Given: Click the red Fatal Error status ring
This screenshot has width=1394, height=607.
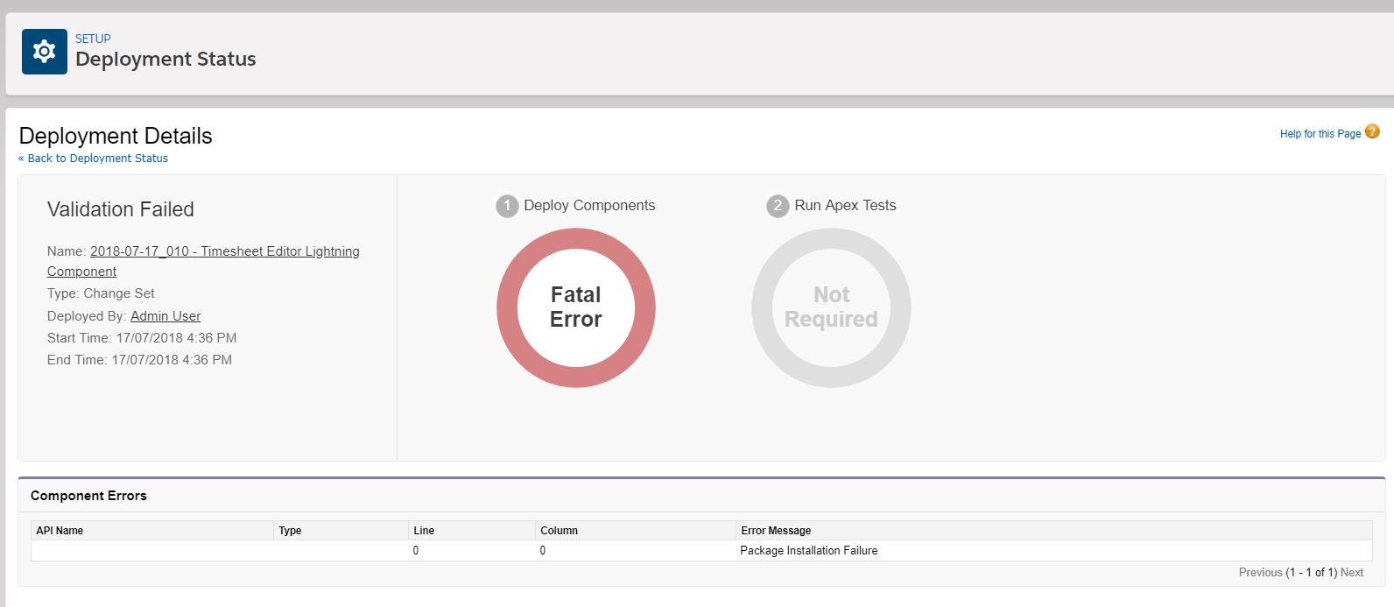Looking at the screenshot, I should pos(509,308).
